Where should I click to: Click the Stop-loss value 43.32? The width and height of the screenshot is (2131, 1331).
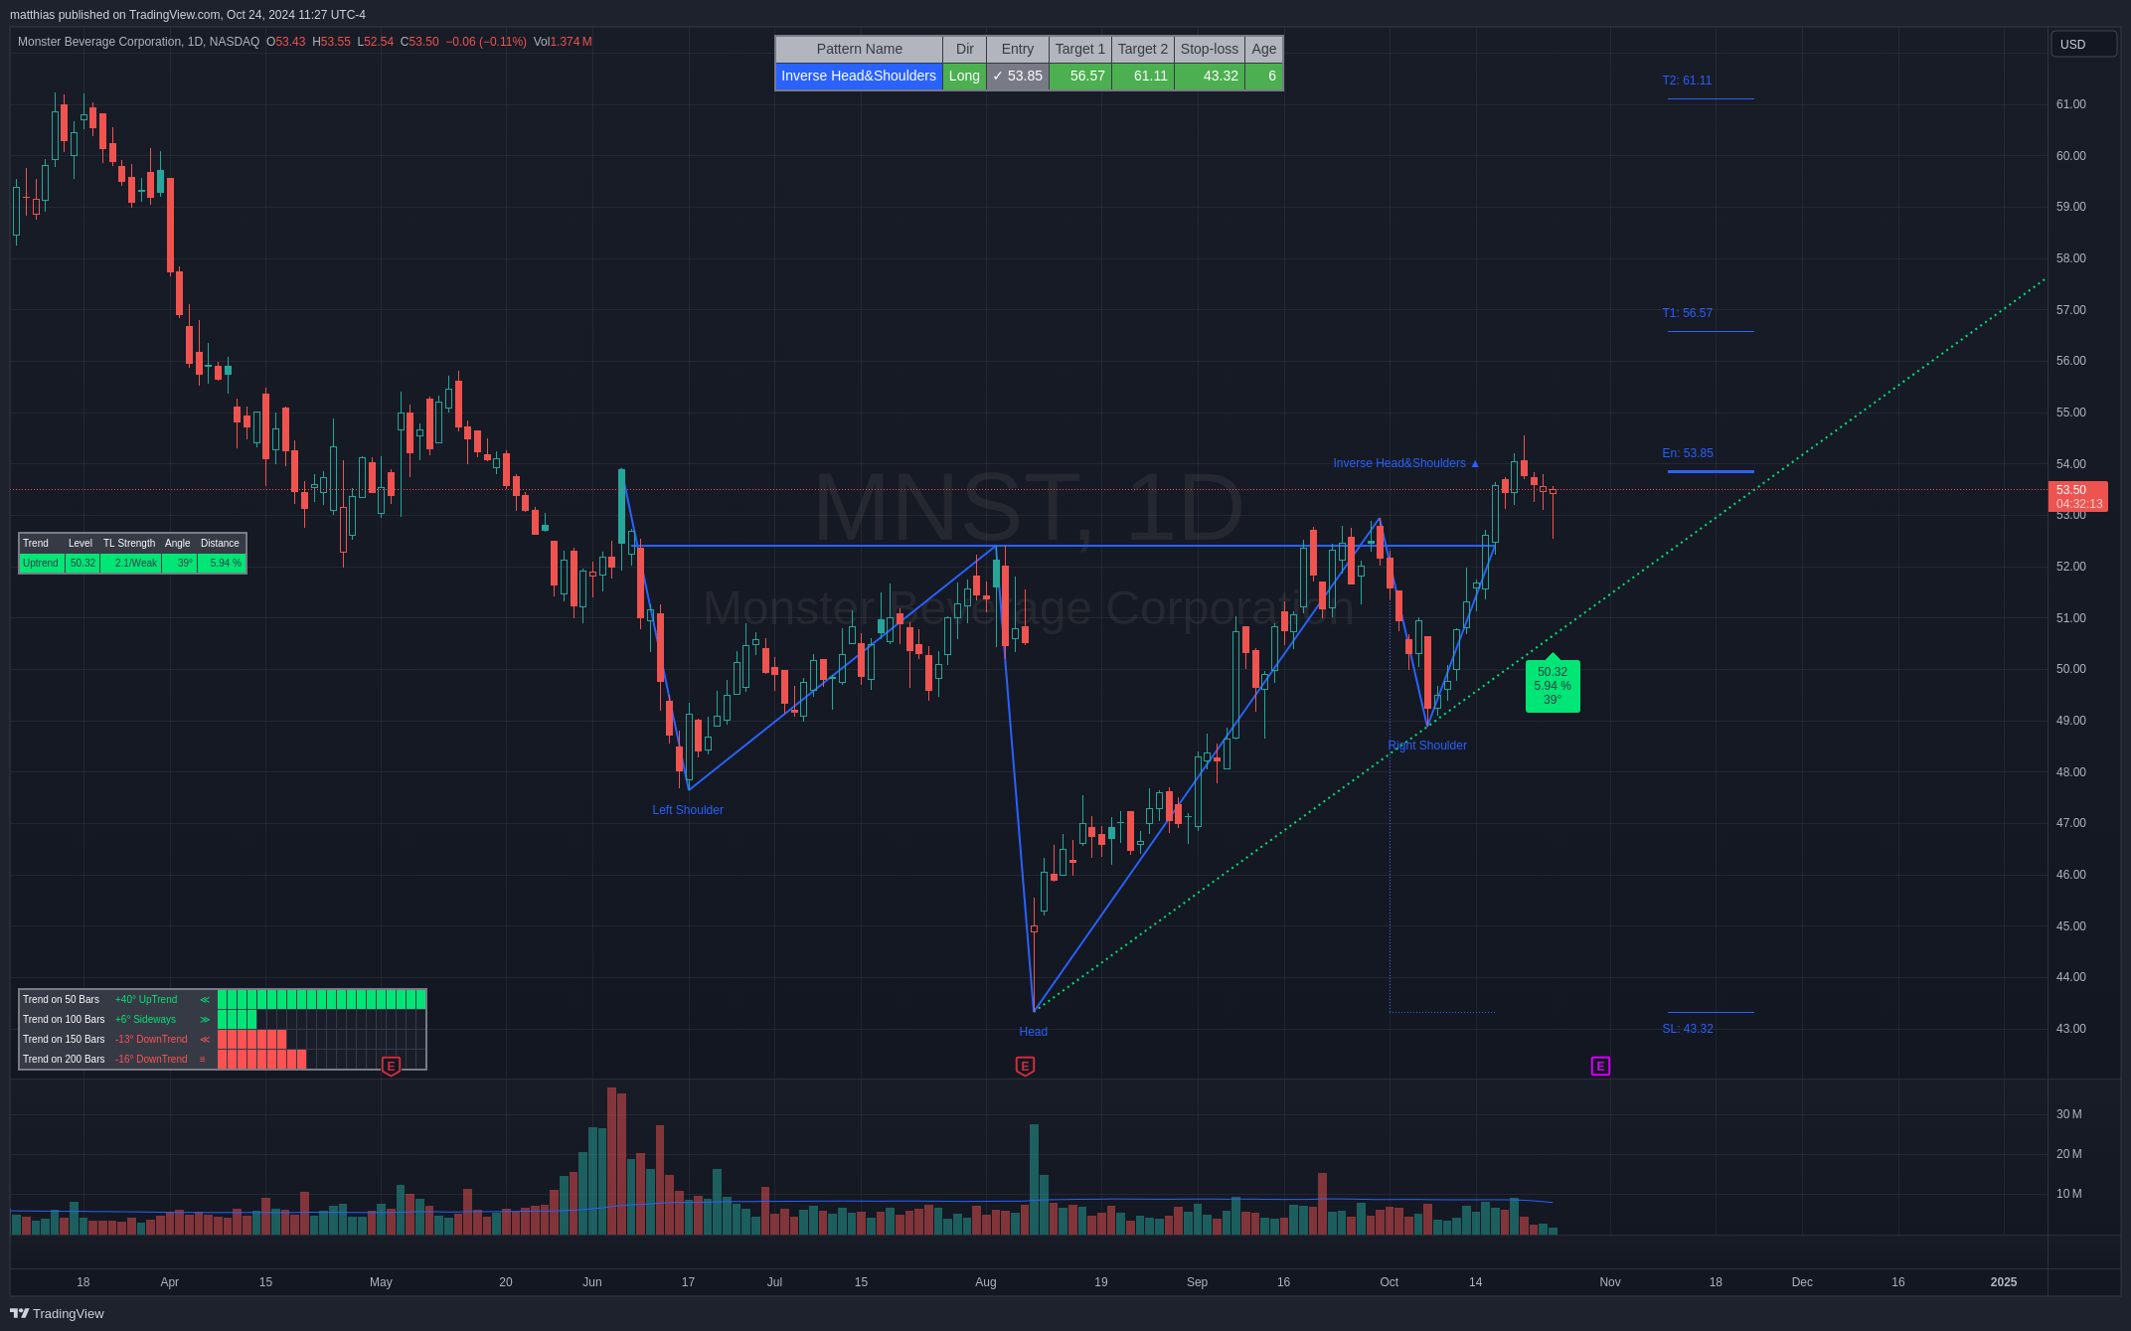point(1210,76)
